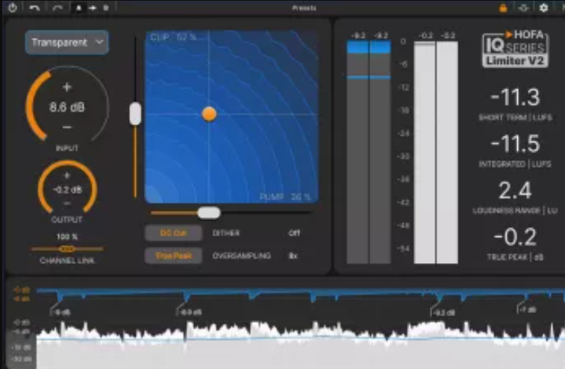Click the -6.9 dB gain reduction marker
The width and height of the screenshot is (565, 369).
tap(190, 312)
